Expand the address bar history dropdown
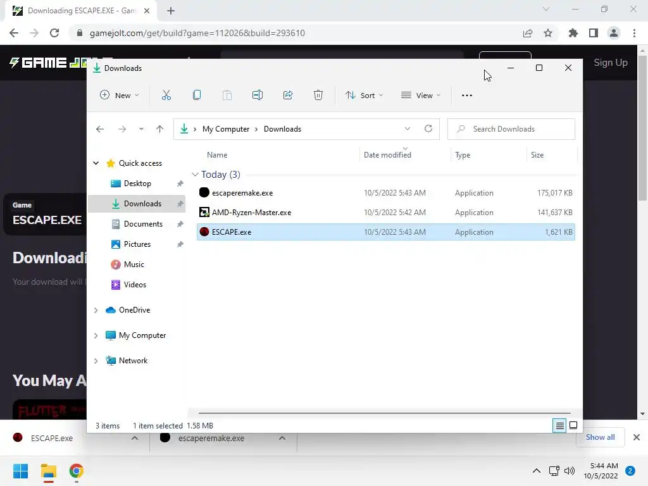Screen dimensions: 648x486 408,128
